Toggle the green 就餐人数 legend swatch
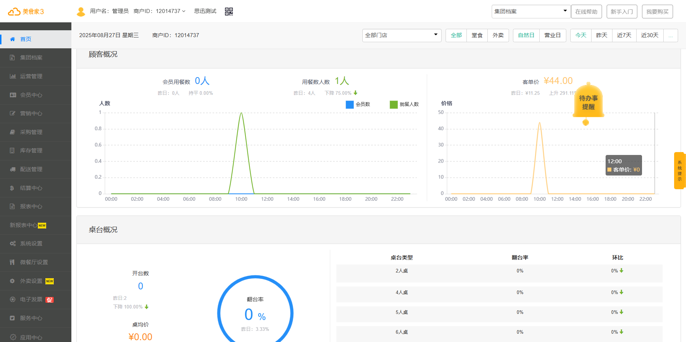The height and width of the screenshot is (342, 686). [394, 105]
